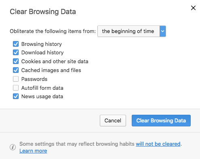Click the Cancel button

tap(113, 120)
